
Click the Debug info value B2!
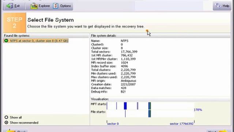pos(123,92)
